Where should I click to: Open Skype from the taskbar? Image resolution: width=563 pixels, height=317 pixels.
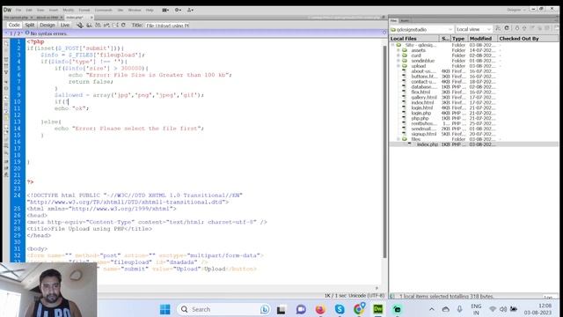[340, 309]
